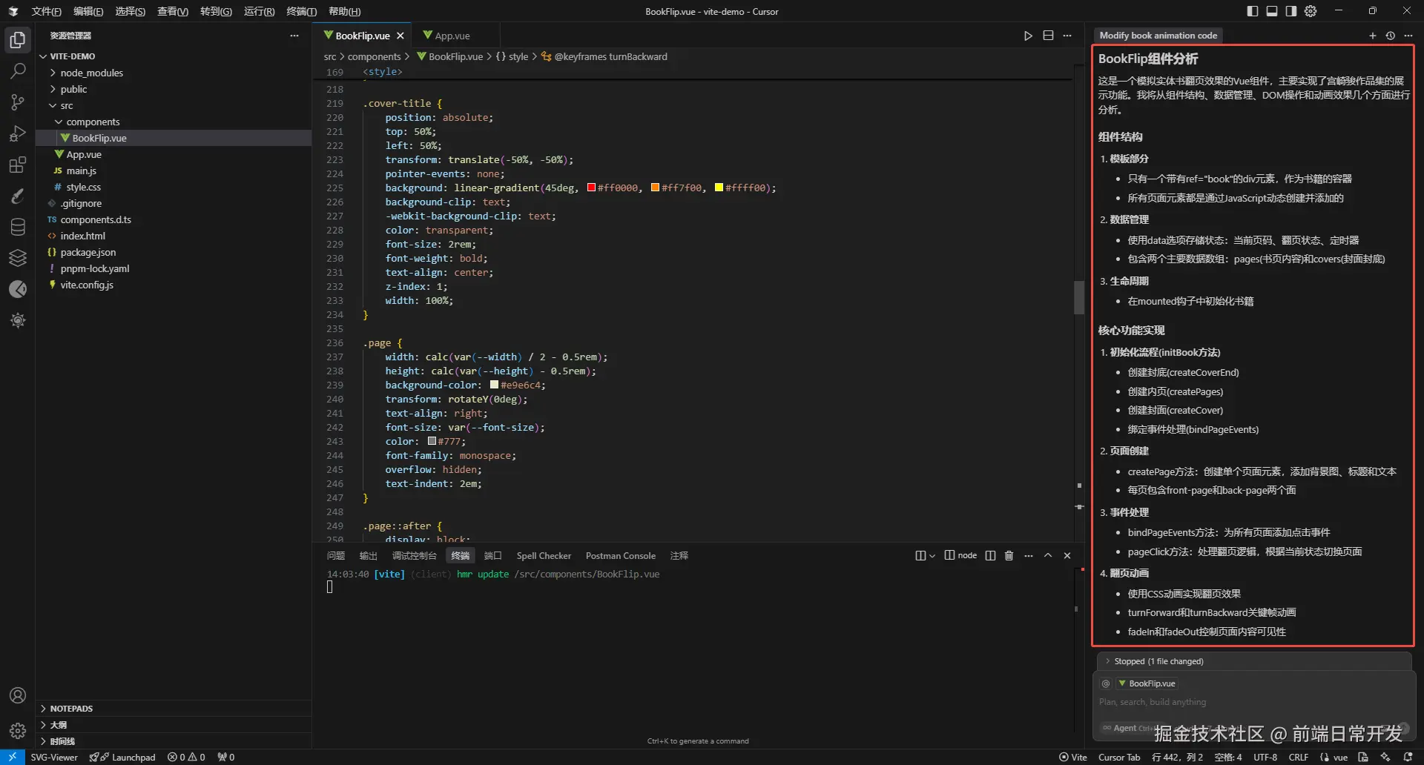Toggle the AI pane layout
Screen dimensions: 1424x765
[x=1291, y=11]
